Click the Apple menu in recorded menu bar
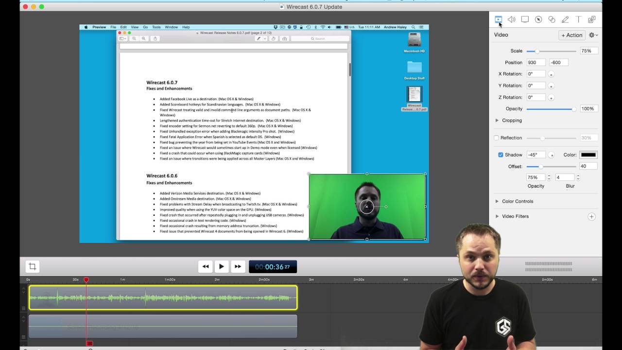 (86, 27)
